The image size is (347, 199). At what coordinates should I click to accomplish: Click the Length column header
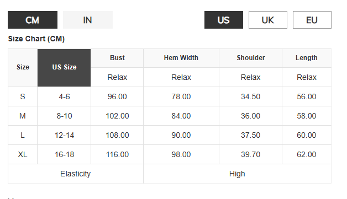tap(307, 58)
